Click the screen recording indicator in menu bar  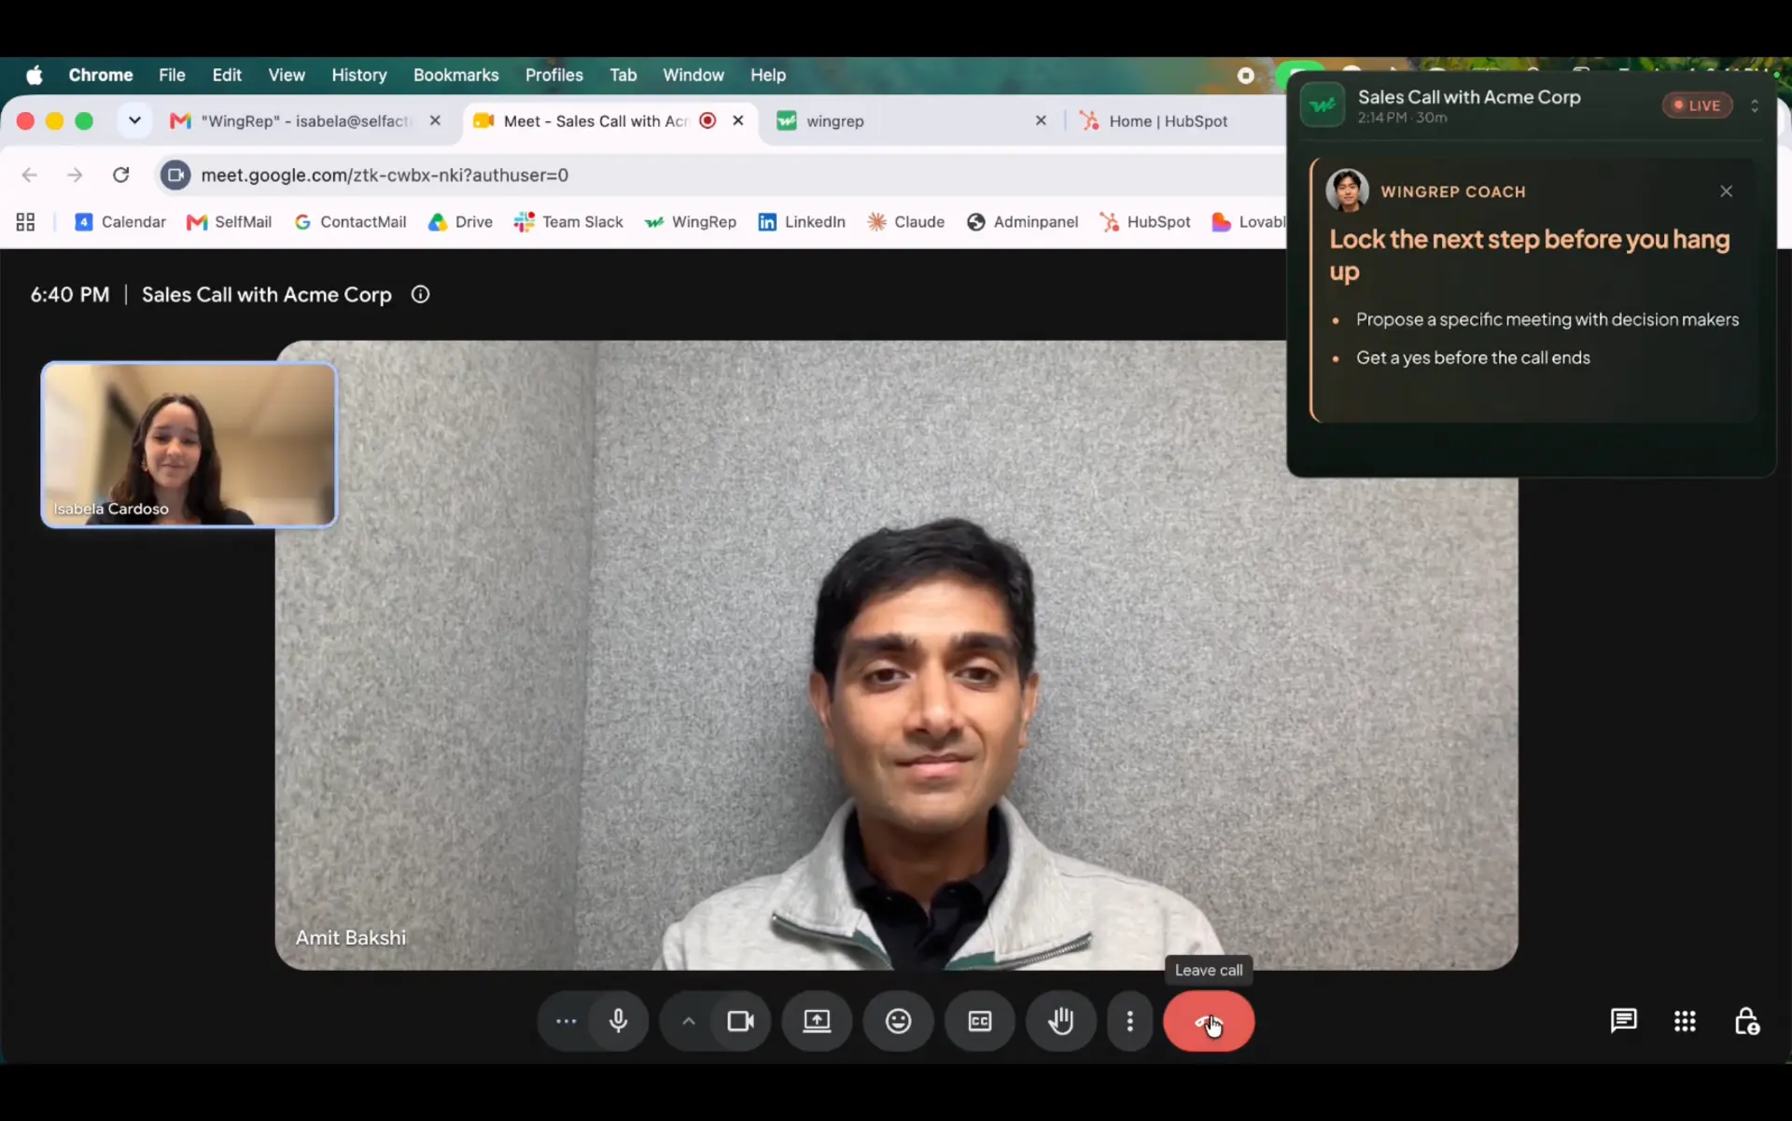point(1246,76)
